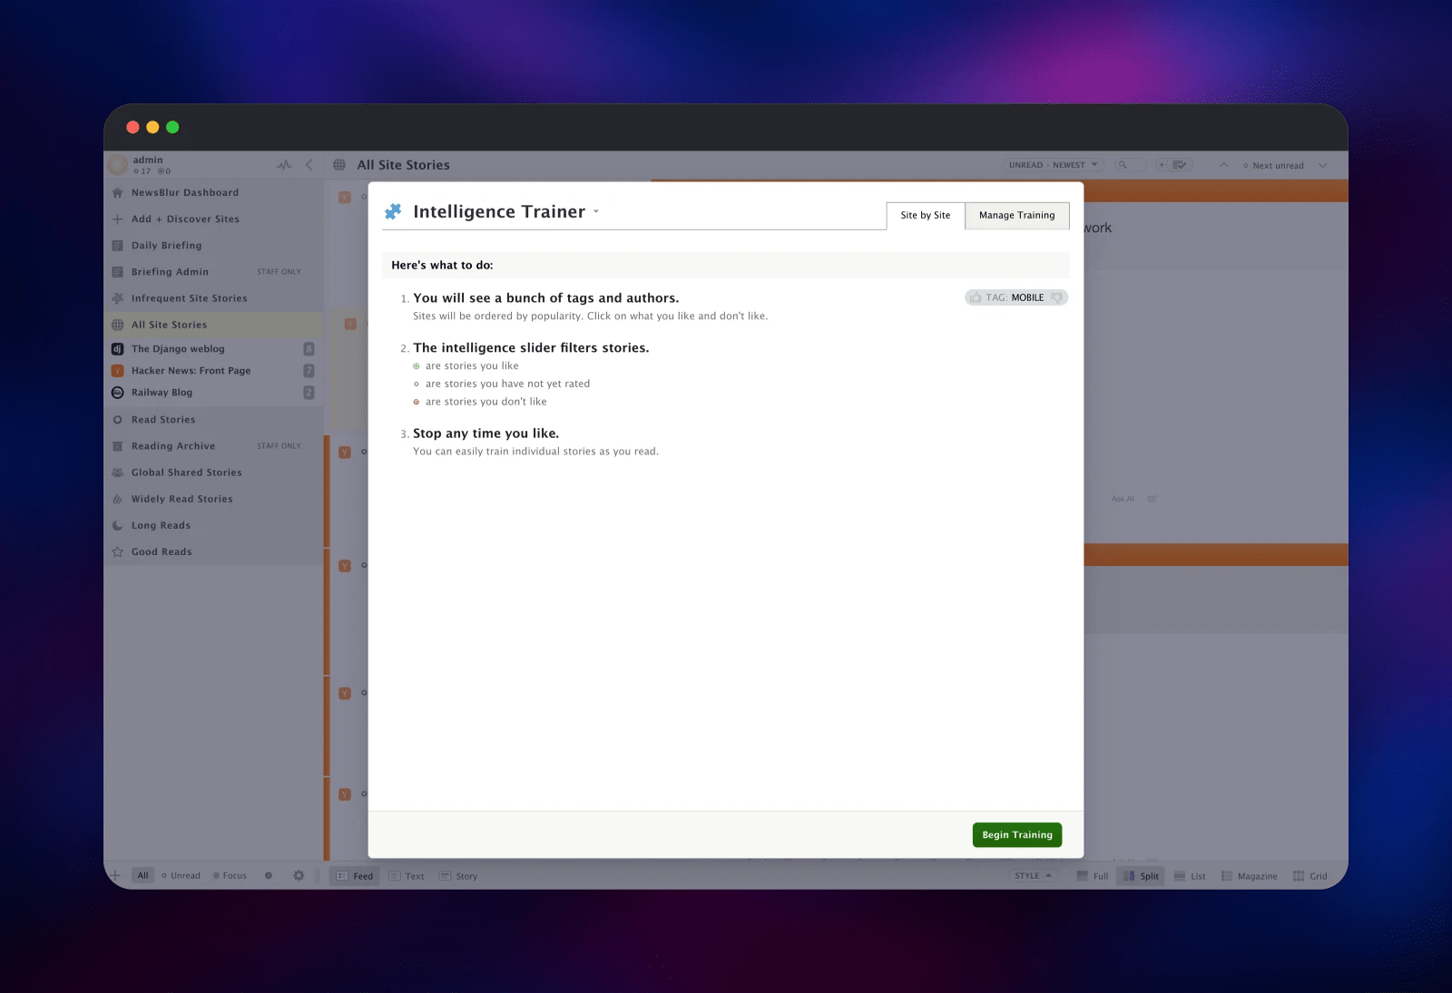Click the Widely Read Stories flame icon
Image resolution: width=1452 pixels, height=993 pixels.
click(117, 498)
